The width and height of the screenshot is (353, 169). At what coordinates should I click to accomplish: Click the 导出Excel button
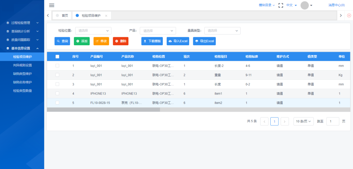coord(204,41)
